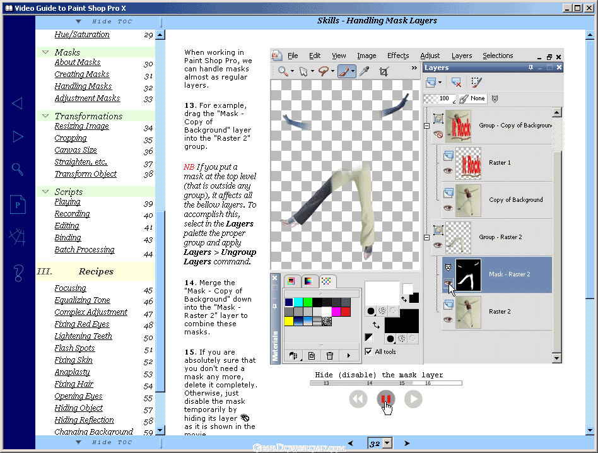The image size is (598, 453).
Task: Toggle visibility of Group - Copy of Background
Action: 438,134
